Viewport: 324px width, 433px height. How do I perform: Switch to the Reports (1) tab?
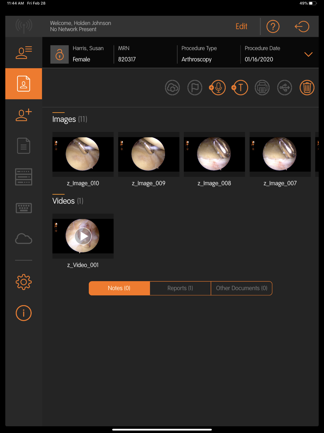(x=180, y=288)
